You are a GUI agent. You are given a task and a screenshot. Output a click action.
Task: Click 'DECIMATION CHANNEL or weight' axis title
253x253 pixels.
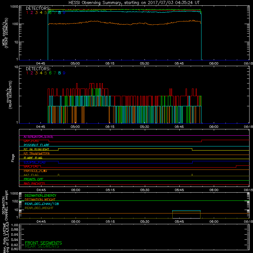[5, 205]
